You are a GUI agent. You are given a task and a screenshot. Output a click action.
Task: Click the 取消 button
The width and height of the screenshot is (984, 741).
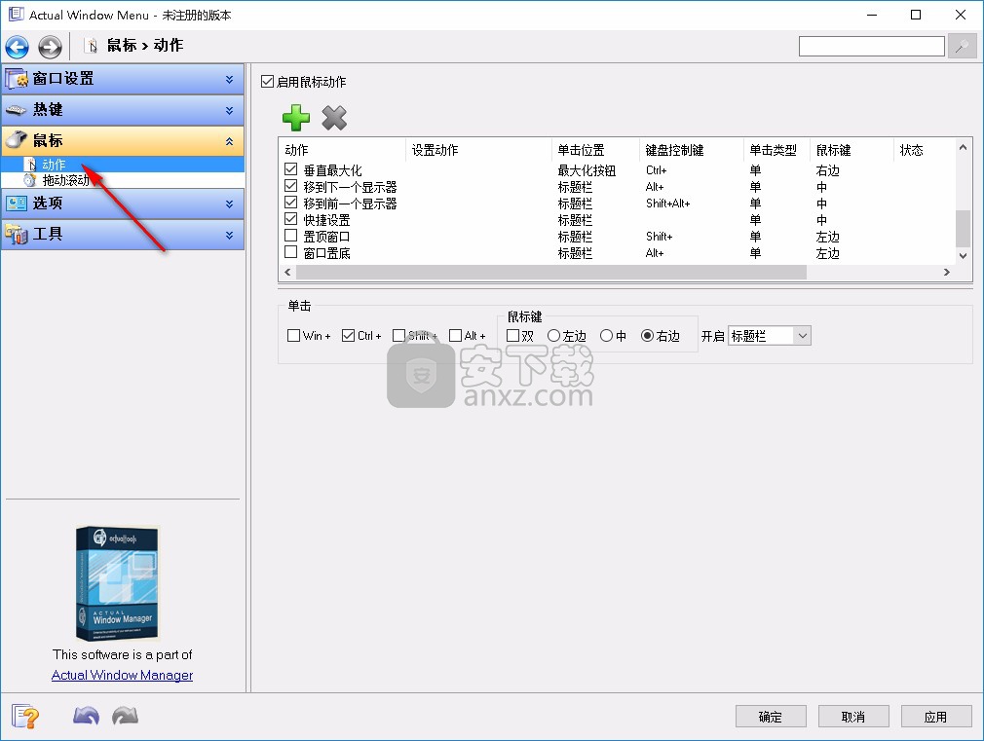click(853, 717)
